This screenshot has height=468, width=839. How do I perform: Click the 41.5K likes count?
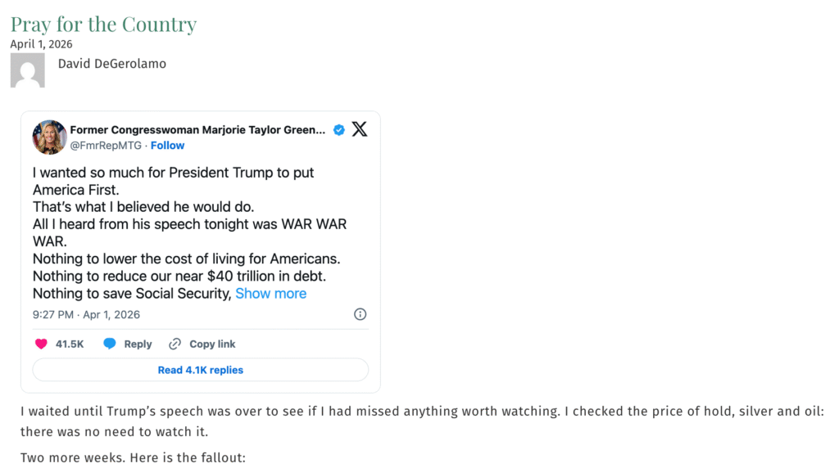pos(70,344)
